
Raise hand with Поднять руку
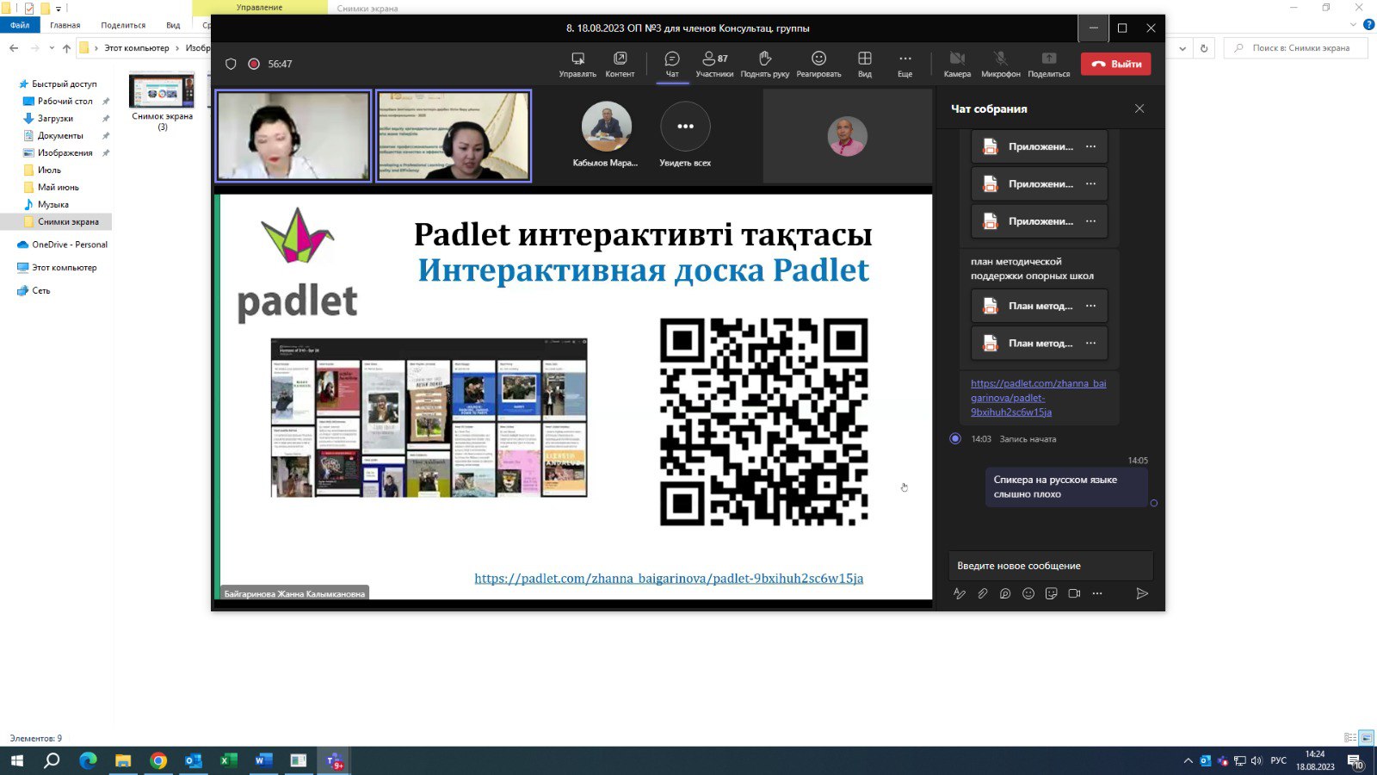765,65
